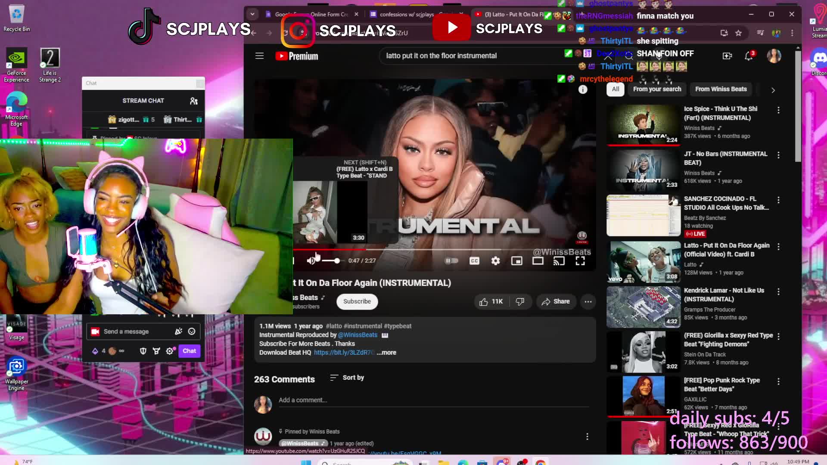Open Twitch emote picker smiley
This screenshot has height=465, width=827.
click(192, 332)
